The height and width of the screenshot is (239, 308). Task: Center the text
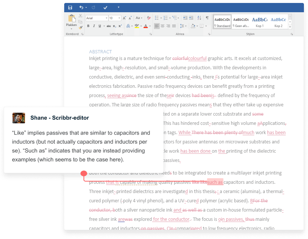point(163,26)
